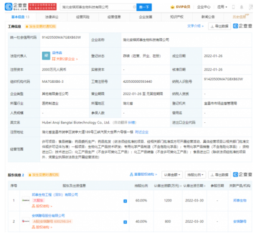
Task: Click the logo of 安琪酵母股份有限公司
Action: point(26,221)
